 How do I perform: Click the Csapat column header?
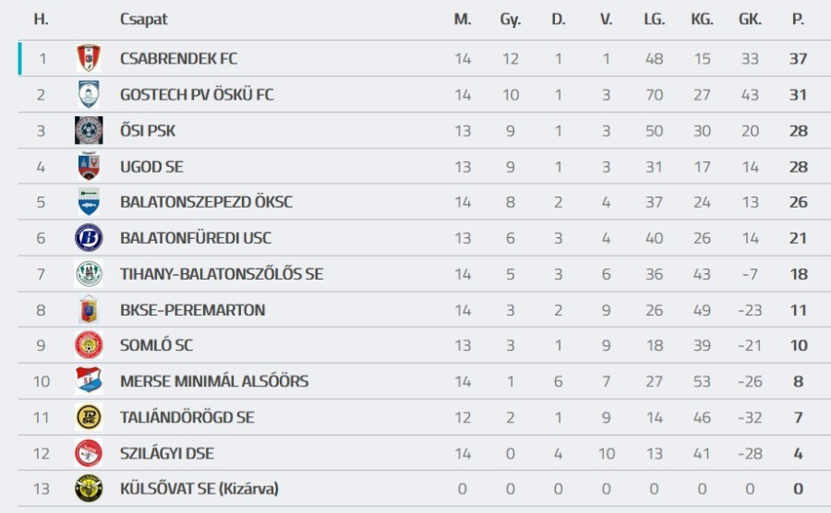tap(144, 19)
